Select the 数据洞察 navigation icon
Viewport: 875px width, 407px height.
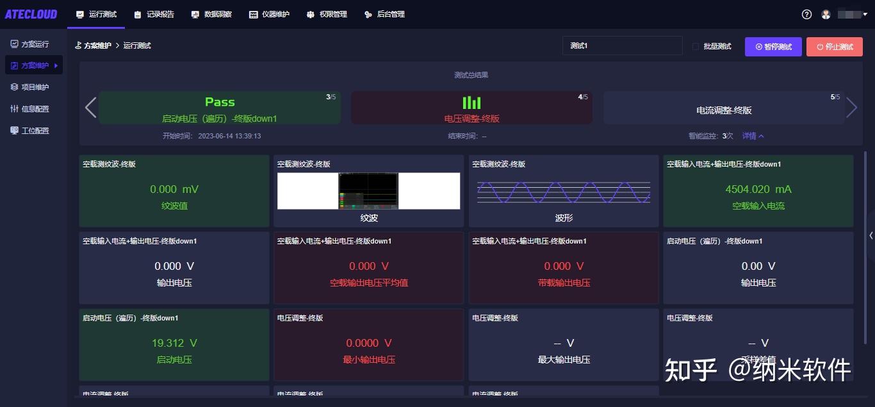pyautogui.click(x=194, y=14)
